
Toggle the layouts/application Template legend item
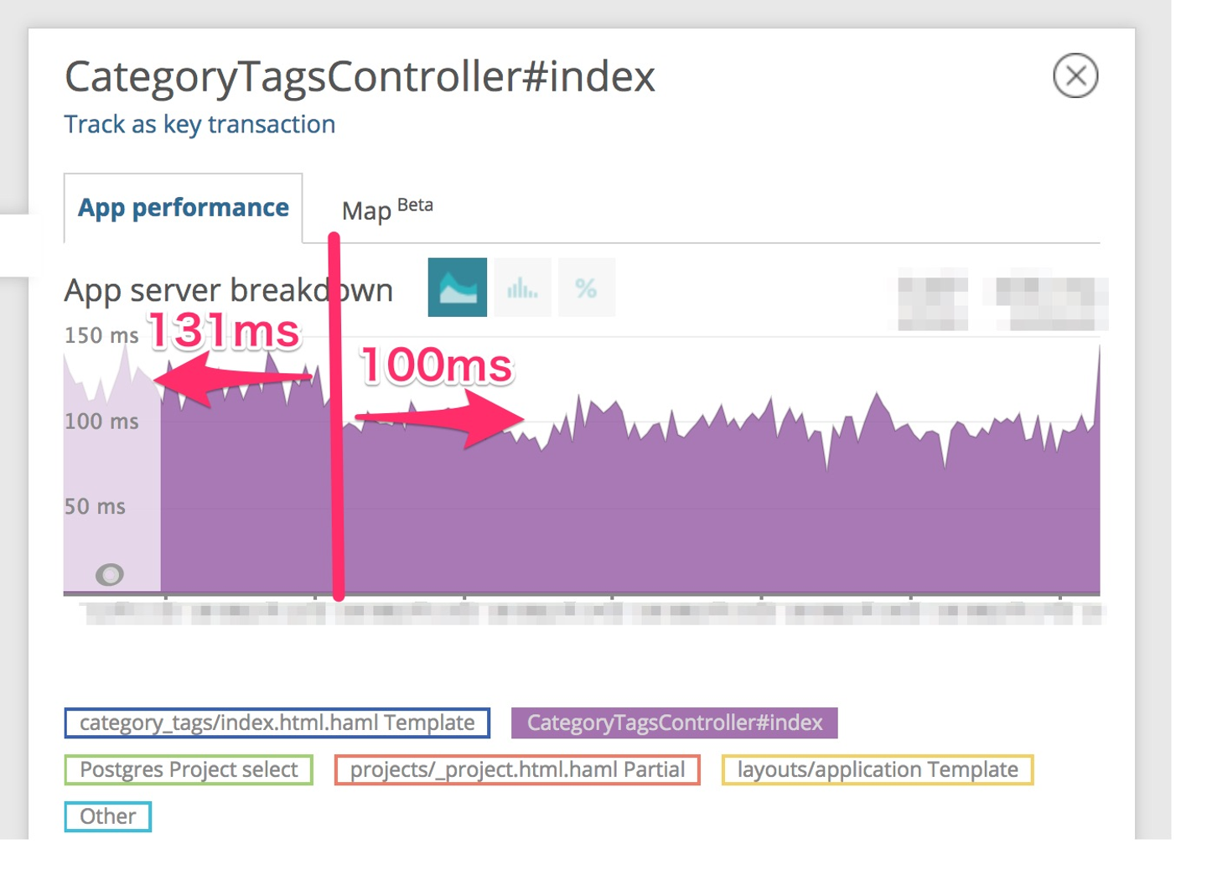point(878,769)
